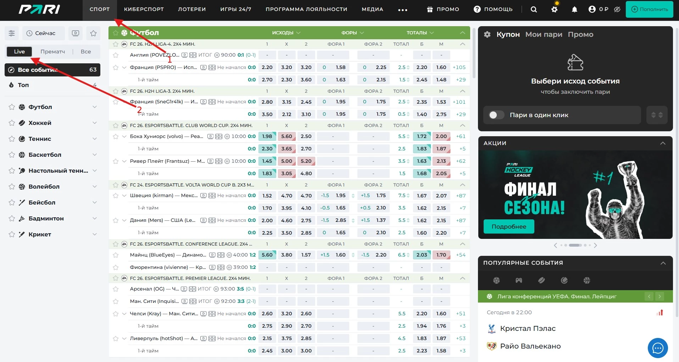Favorite the Бока Хуниорс (volvo) match star
This screenshot has width=679, height=362.
tap(116, 137)
